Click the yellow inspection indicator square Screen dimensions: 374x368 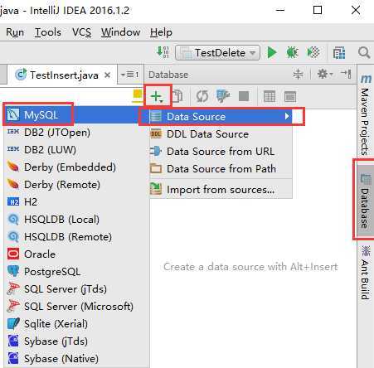click(x=138, y=94)
